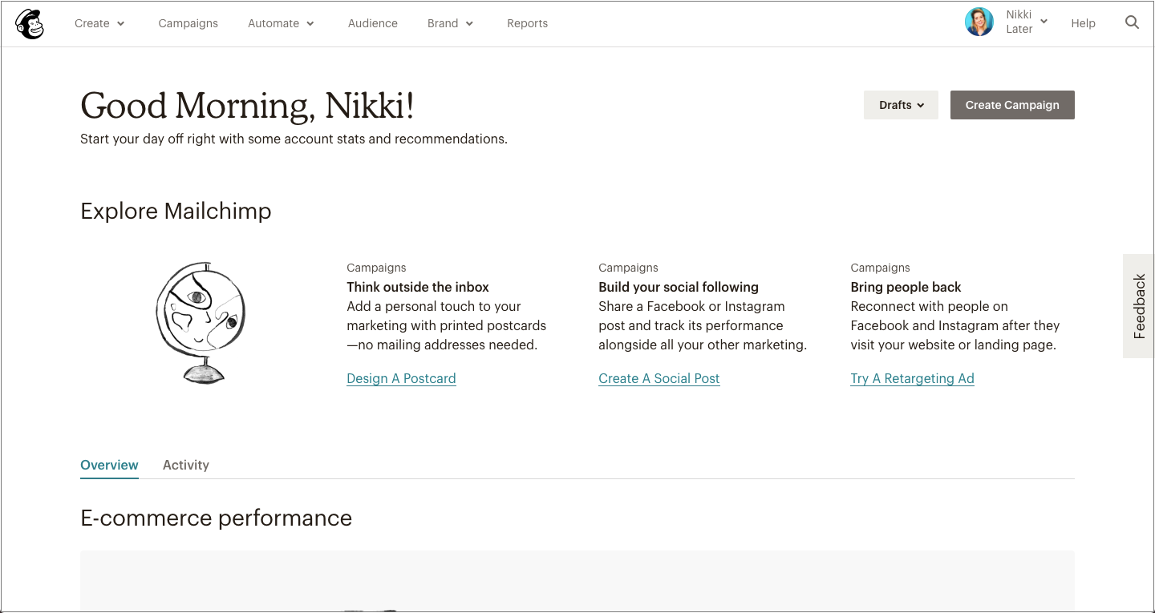This screenshot has width=1155, height=613.
Task: Switch to the Overview tab
Action: coord(109,465)
